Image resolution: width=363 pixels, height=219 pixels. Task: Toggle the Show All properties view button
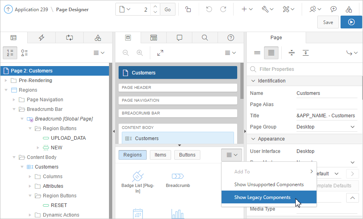pos(271,53)
